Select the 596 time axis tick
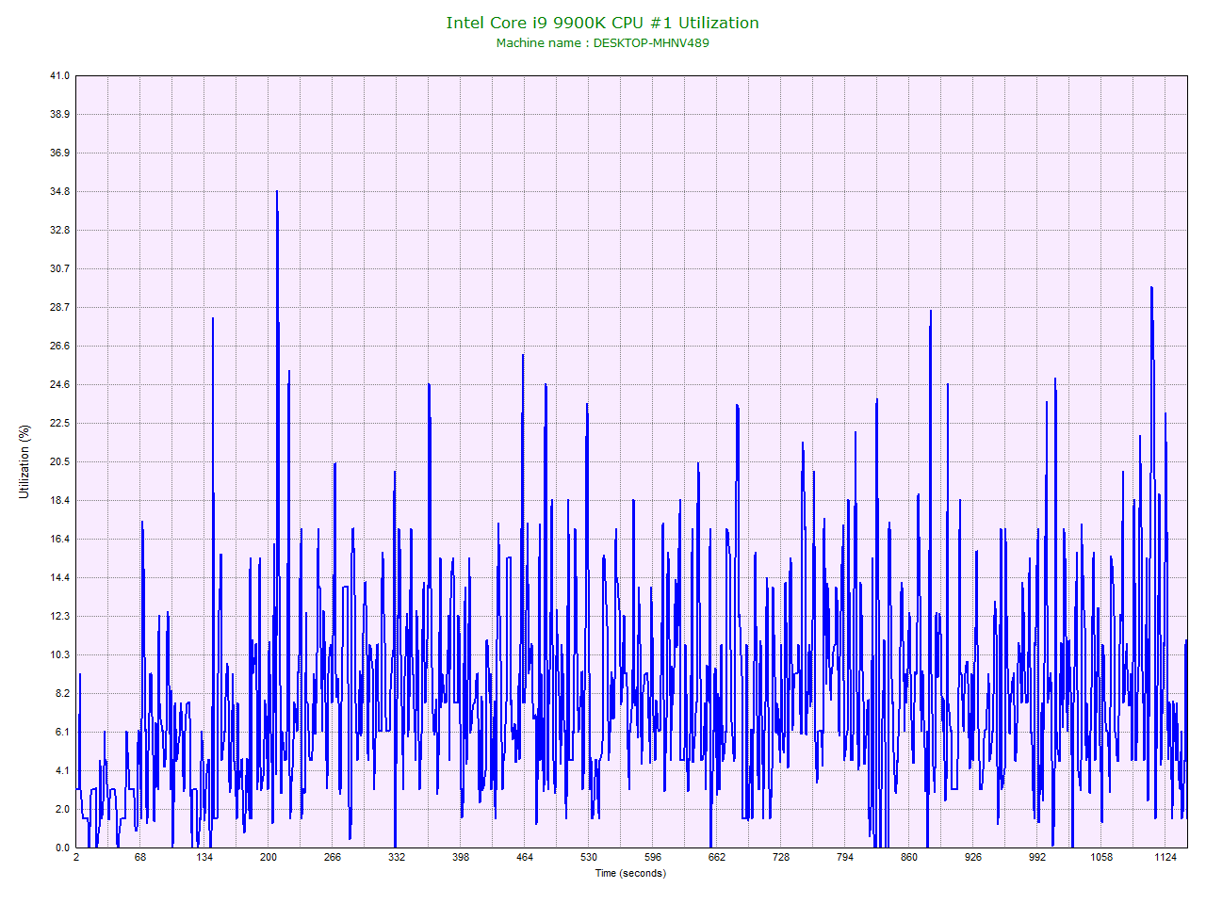The width and height of the screenshot is (1206, 904). (653, 857)
